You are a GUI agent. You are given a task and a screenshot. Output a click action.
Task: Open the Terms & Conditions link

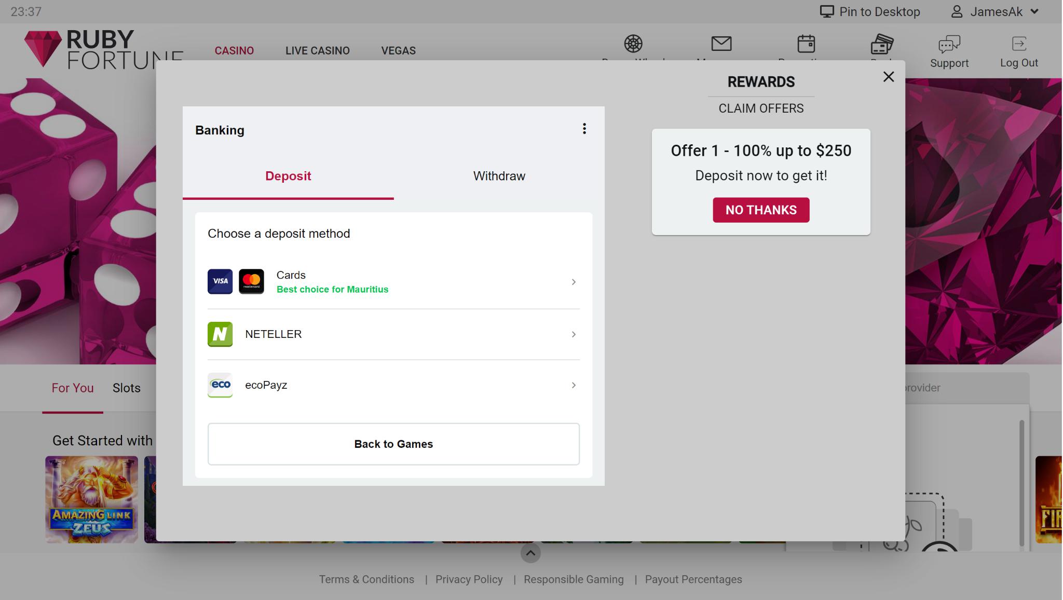[366, 579]
